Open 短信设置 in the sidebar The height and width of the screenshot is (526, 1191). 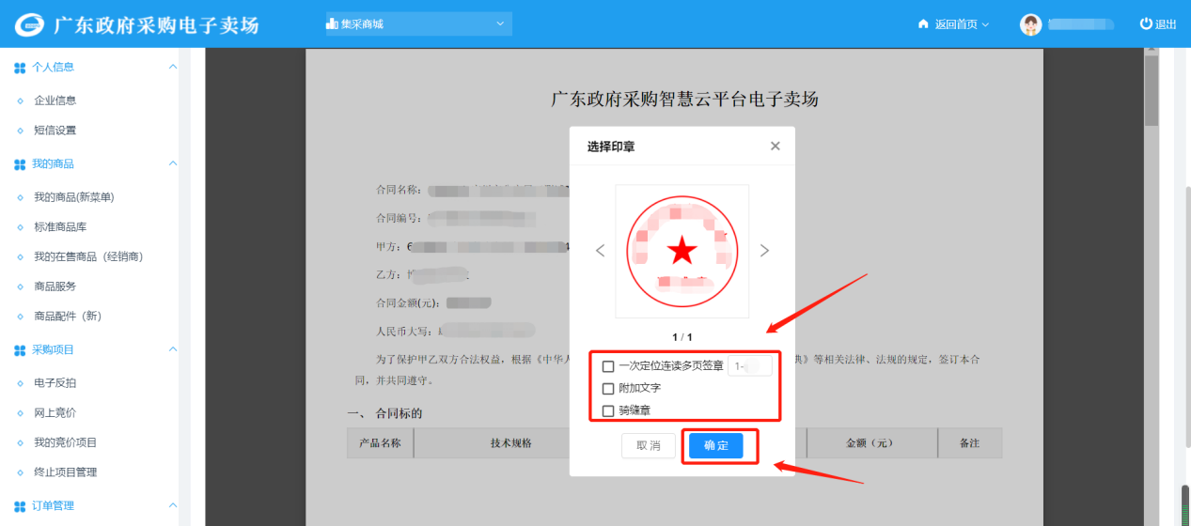(55, 131)
